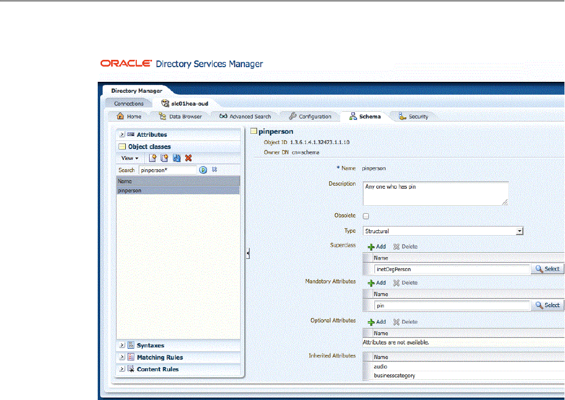Viewport: 565px width, 400px height.
Task: Open the View dropdown menu
Action: click(x=129, y=158)
